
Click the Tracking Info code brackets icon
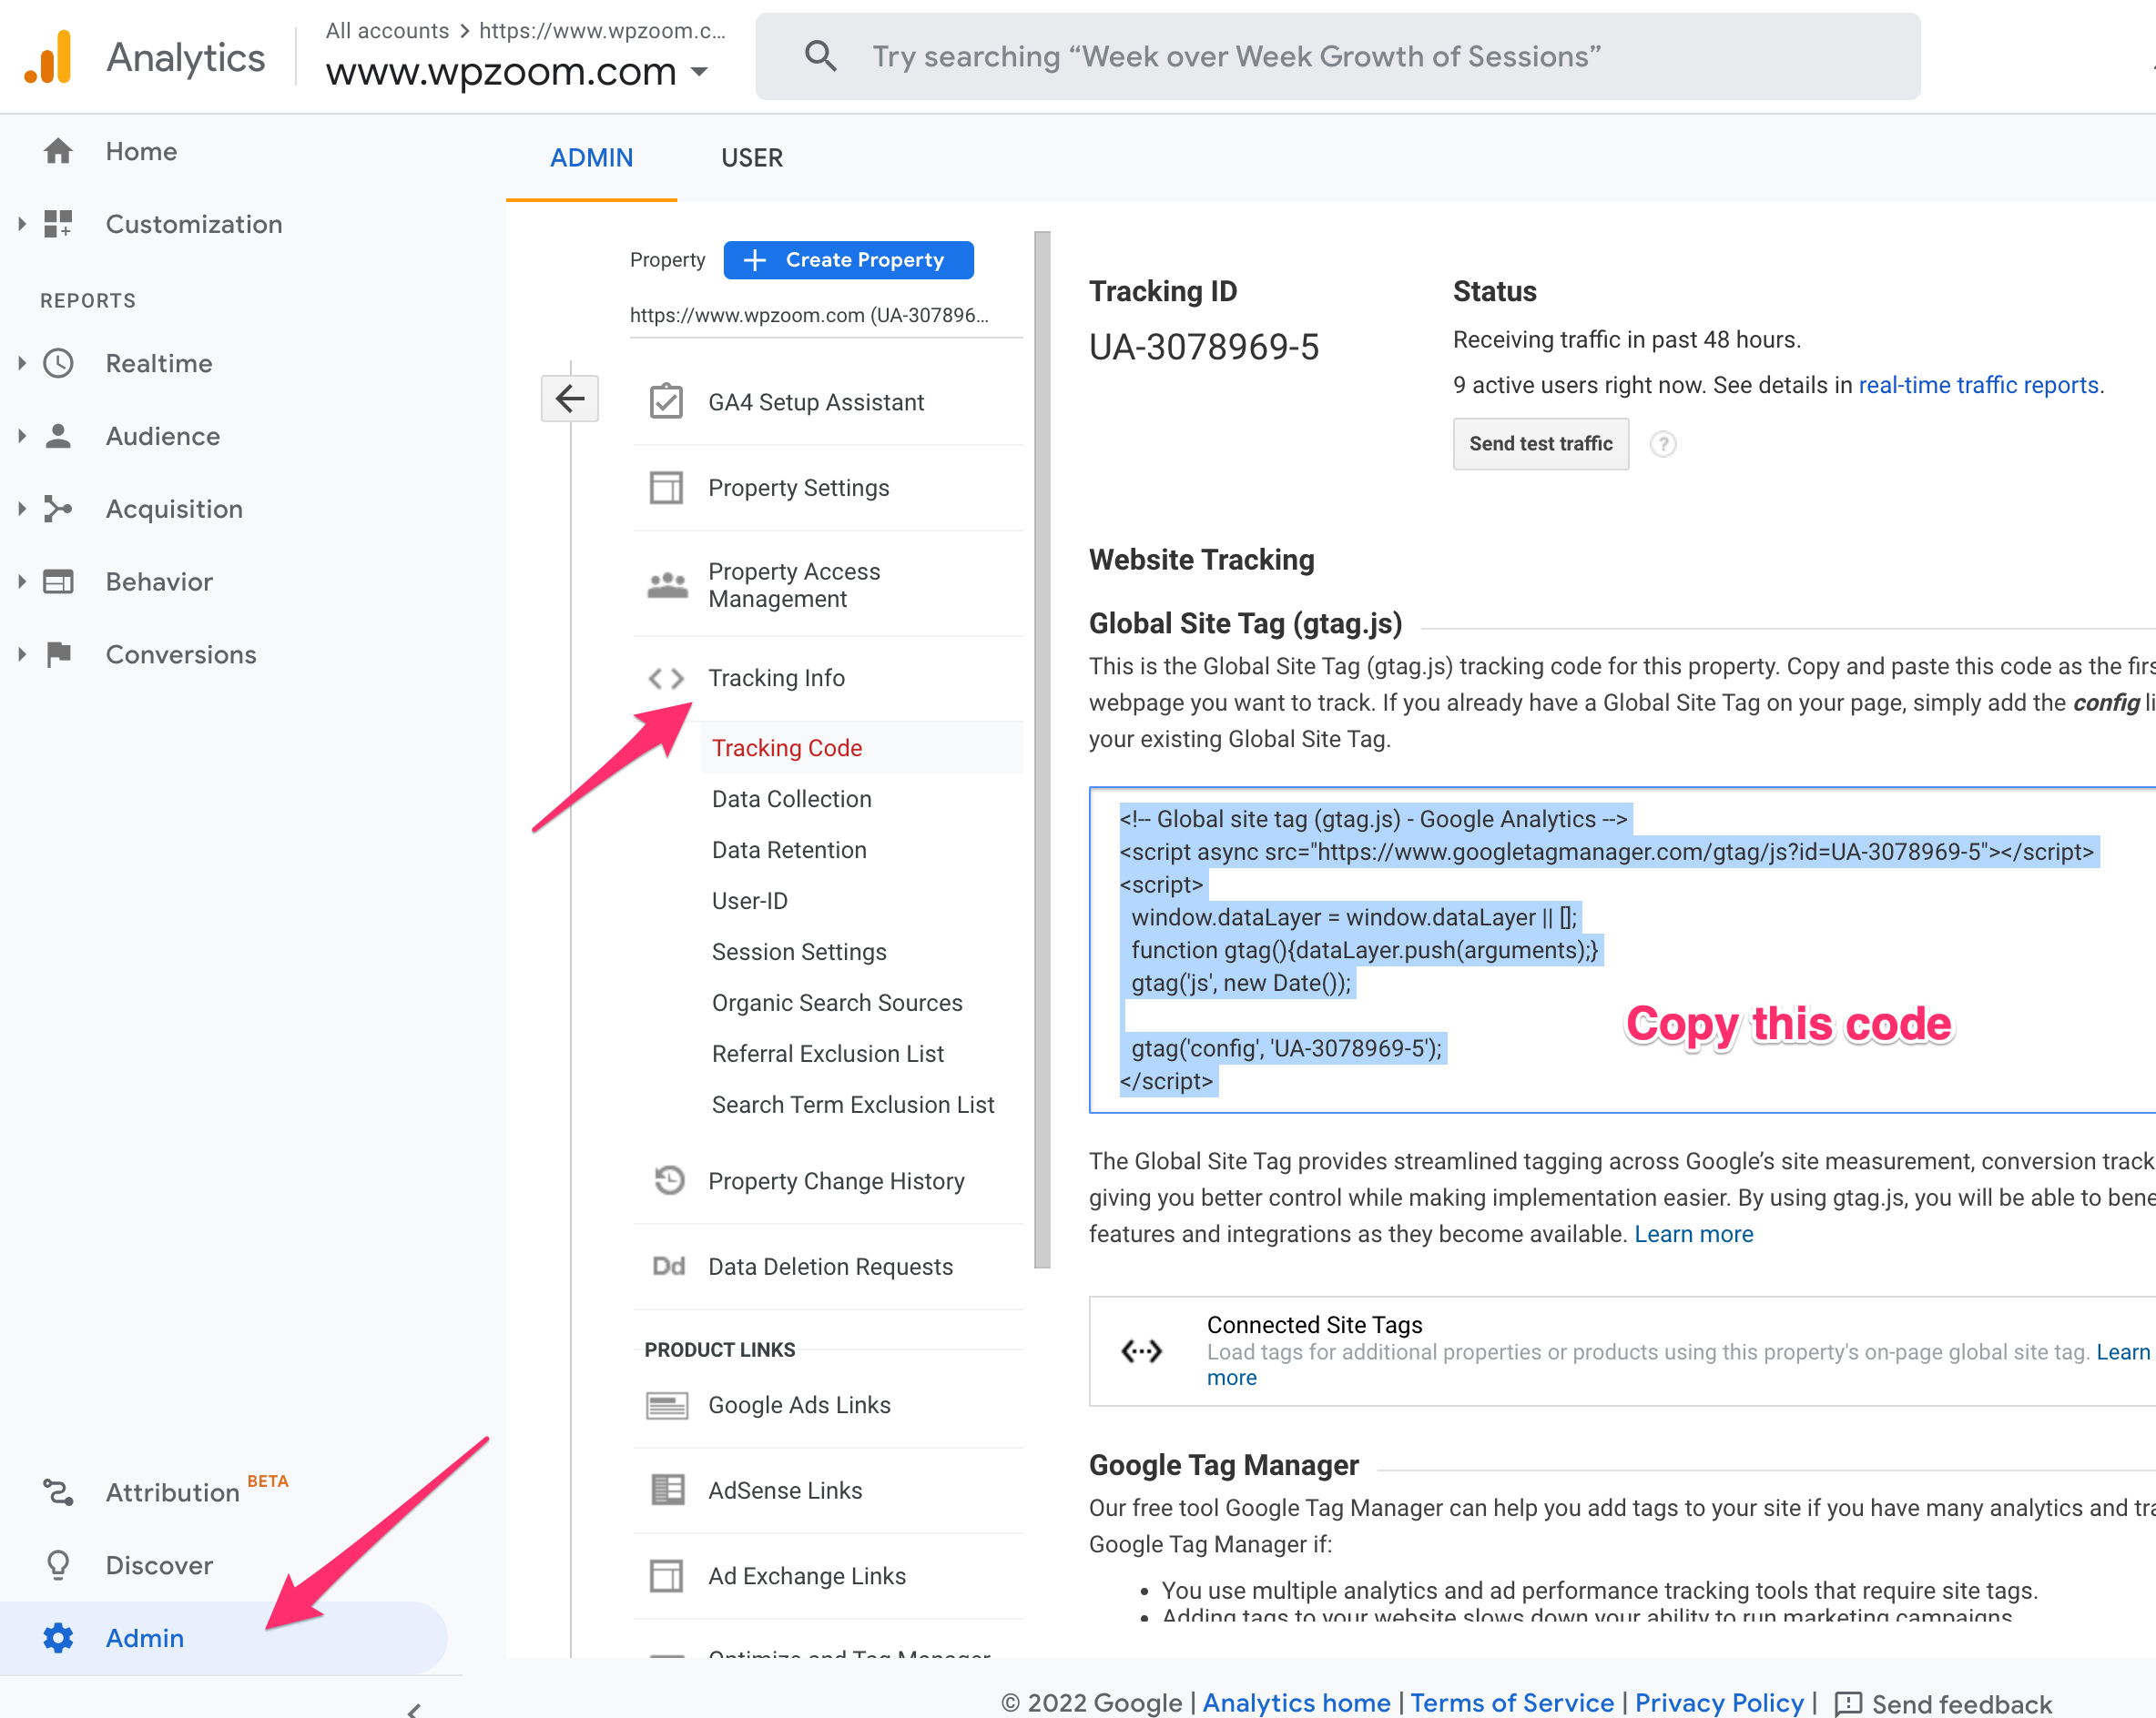[666, 679]
